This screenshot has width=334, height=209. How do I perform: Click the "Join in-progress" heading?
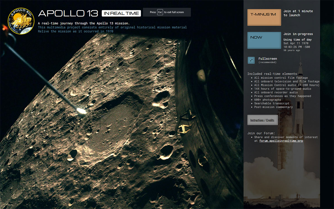coord(298,34)
